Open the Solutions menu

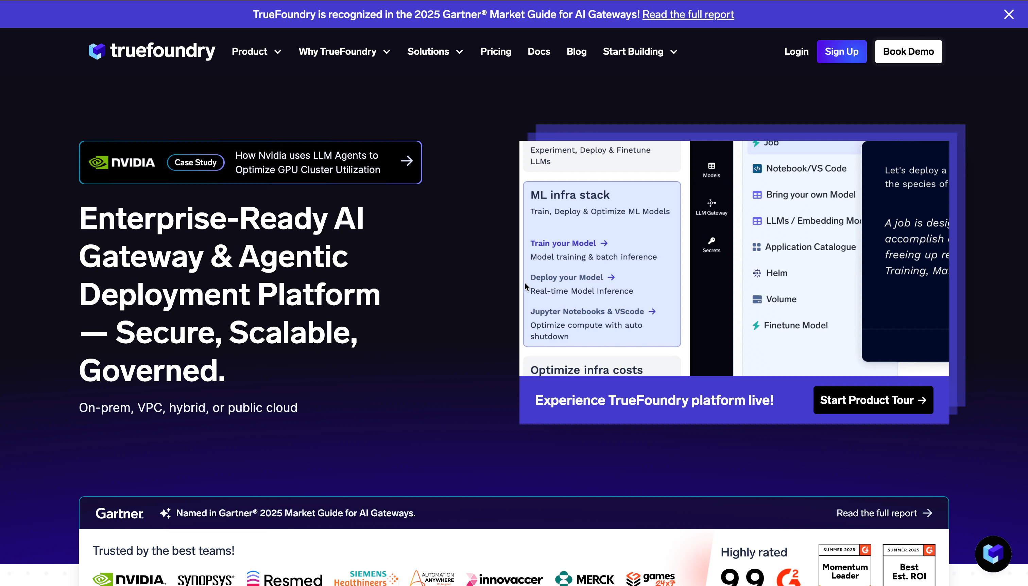pyautogui.click(x=435, y=52)
